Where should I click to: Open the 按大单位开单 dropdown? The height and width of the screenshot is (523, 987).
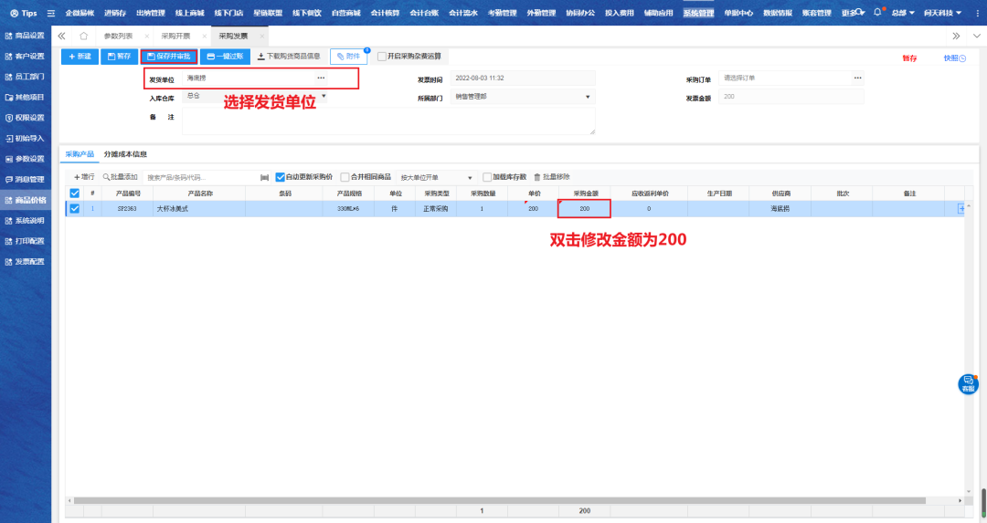click(x=470, y=177)
